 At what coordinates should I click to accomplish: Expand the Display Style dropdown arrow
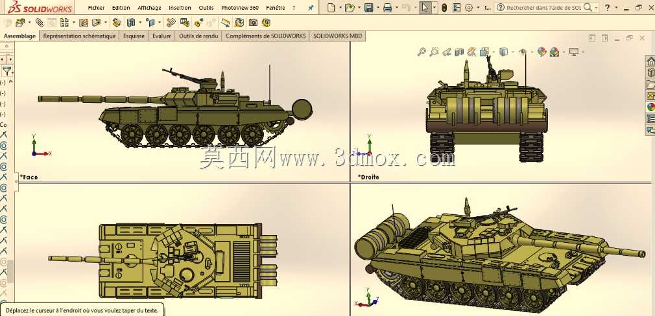click(512, 52)
